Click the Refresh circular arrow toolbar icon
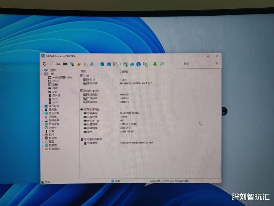This screenshot has width=274, height=206. [45, 64]
